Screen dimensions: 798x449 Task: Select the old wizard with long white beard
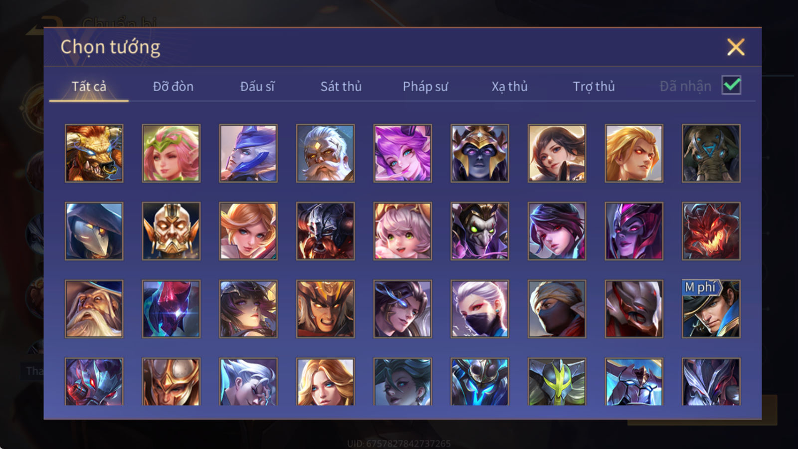pos(94,309)
